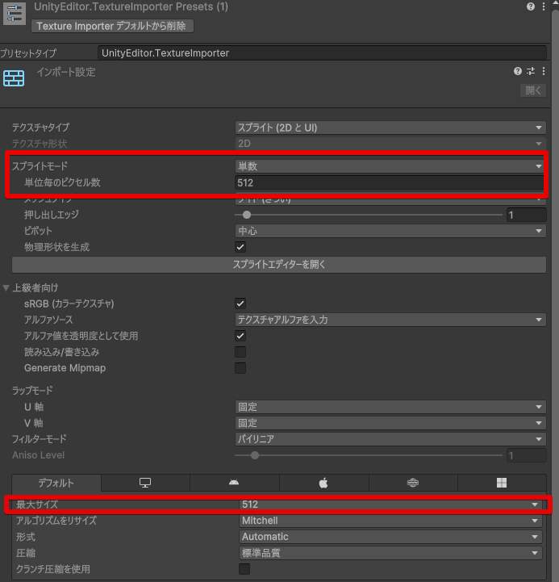Click the Aniso Level value field
Image resolution: width=559 pixels, height=582 pixels.
click(x=527, y=455)
